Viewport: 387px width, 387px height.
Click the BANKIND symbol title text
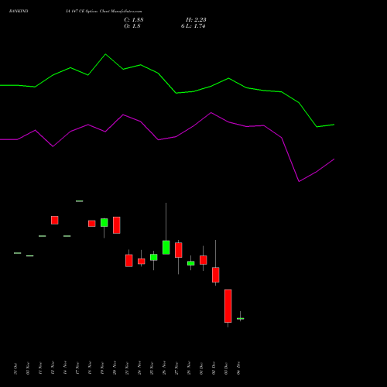coord(19,11)
